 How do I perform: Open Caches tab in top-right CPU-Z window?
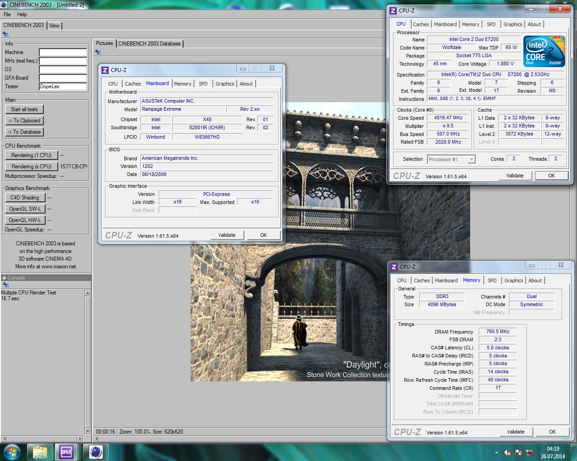pyautogui.click(x=421, y=24)
